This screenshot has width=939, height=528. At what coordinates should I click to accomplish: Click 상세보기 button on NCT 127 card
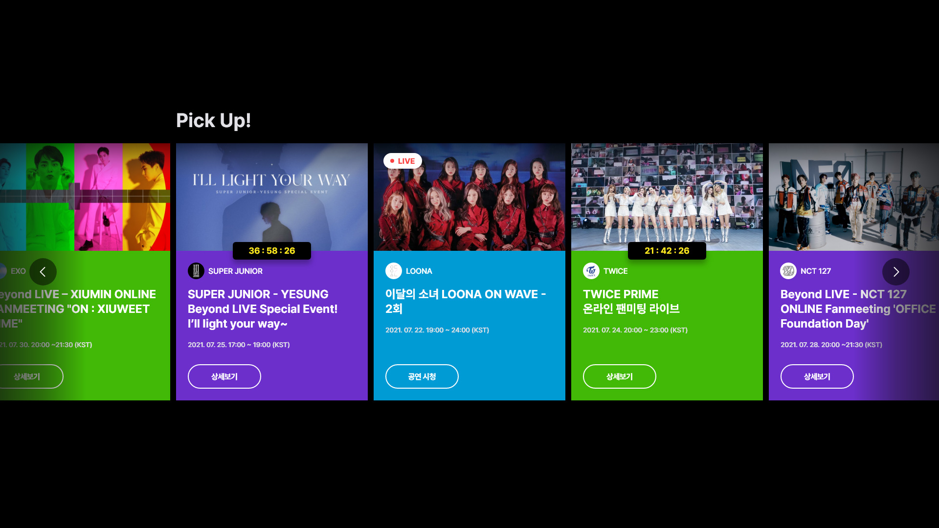click(x=817, y=376)
